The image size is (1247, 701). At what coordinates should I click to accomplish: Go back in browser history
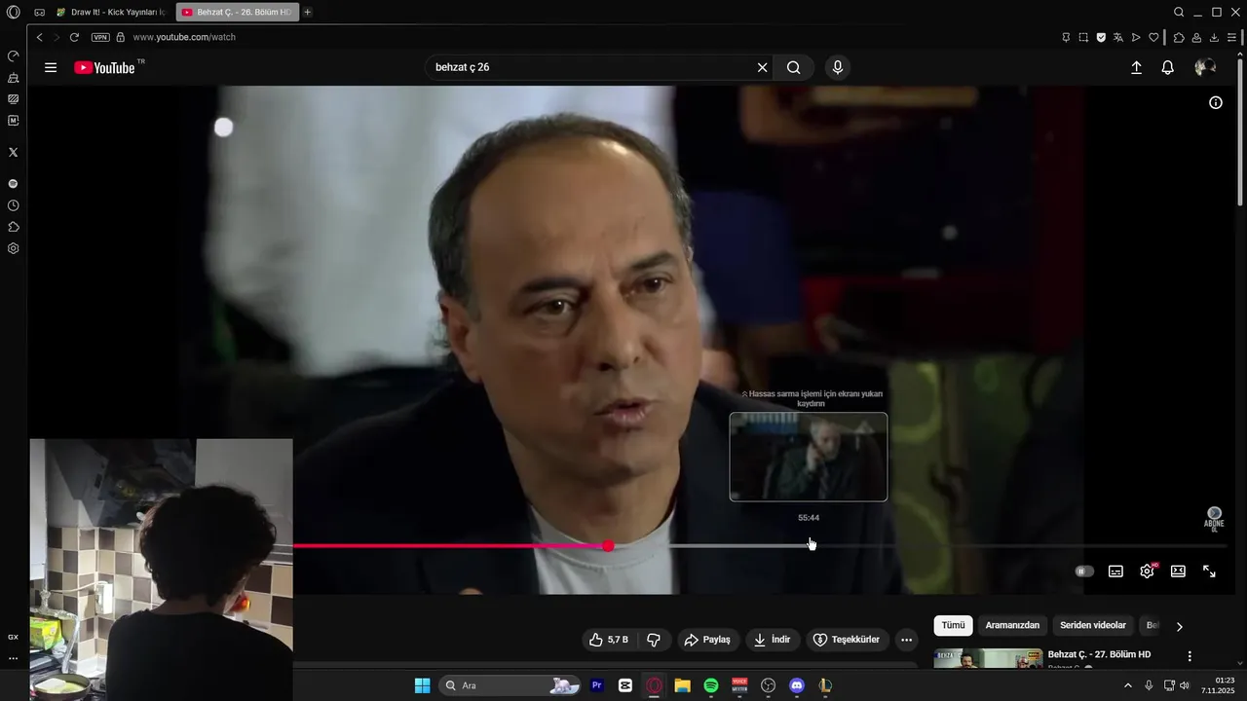point(39,37)
